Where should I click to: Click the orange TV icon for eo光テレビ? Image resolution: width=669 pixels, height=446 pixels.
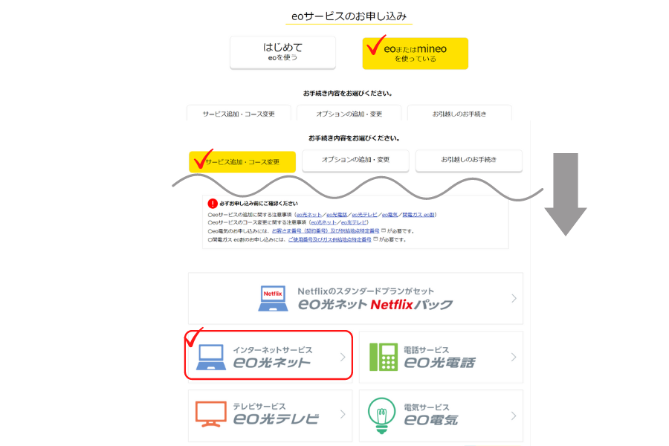tap(211, 414)
